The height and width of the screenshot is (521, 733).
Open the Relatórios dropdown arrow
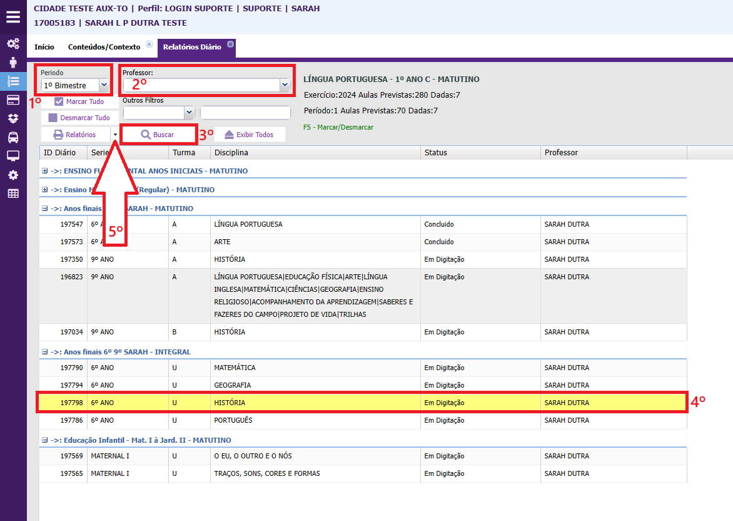point(115,135)
